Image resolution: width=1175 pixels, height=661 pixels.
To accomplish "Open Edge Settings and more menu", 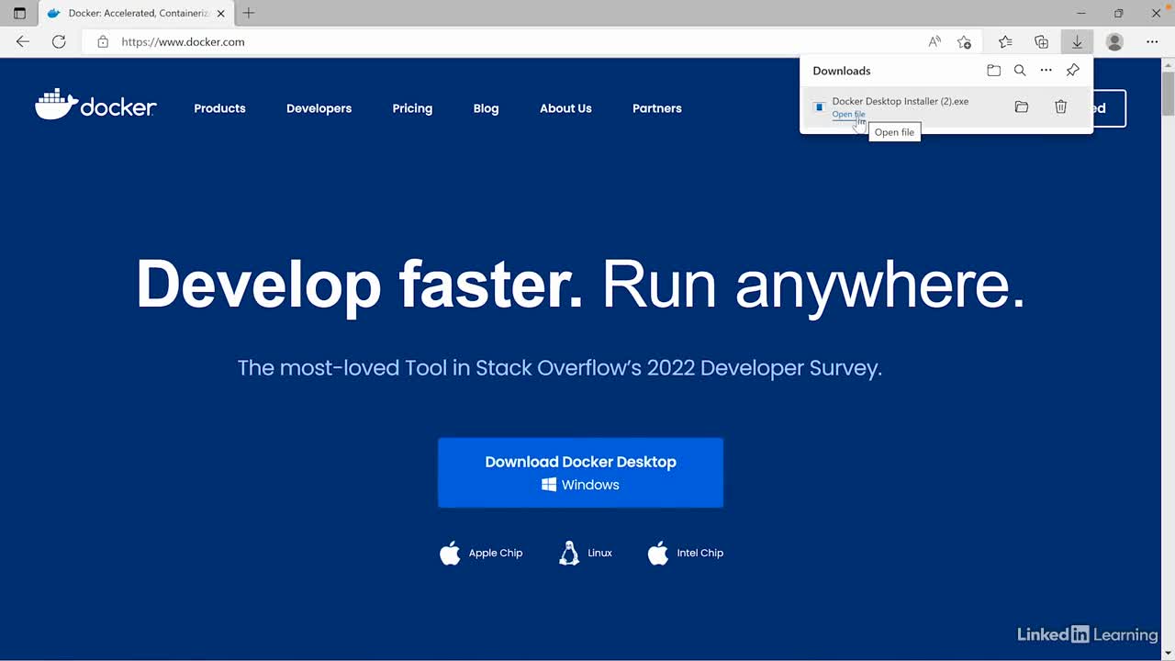I will click(1152, 41).
